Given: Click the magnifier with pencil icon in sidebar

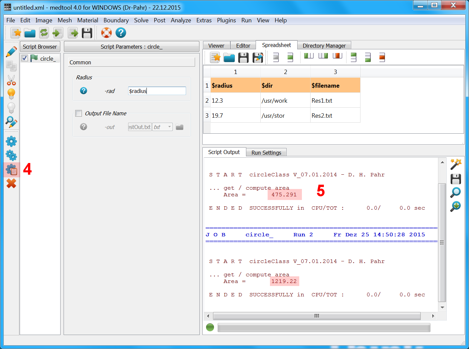Looking at the screenshot, I should click(x=11, y=122).
